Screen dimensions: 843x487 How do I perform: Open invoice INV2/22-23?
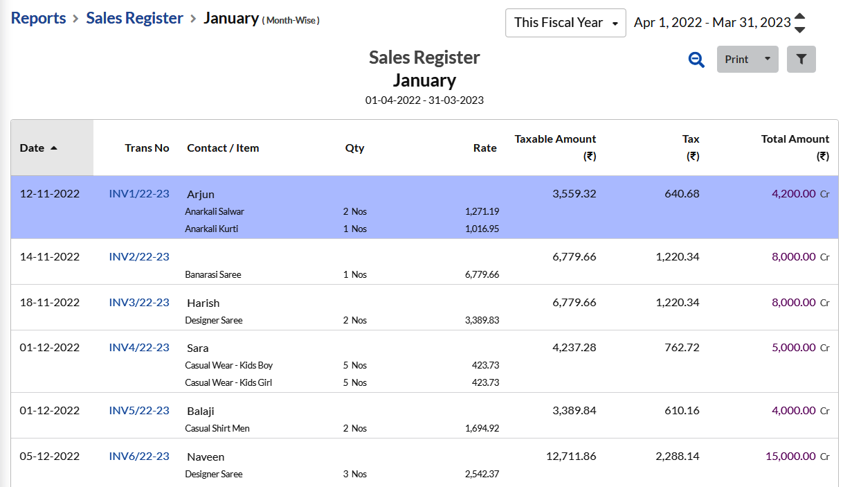139,257
